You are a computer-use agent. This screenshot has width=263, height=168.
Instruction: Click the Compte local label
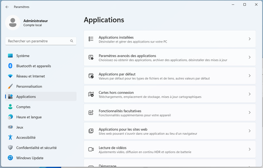[32, 25]
